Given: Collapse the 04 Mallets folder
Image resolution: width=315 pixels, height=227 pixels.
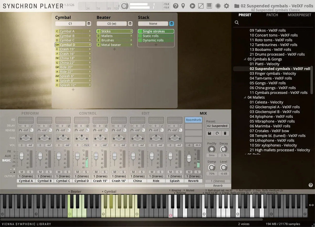Looking at the screenshot, I should click(245, 97).
